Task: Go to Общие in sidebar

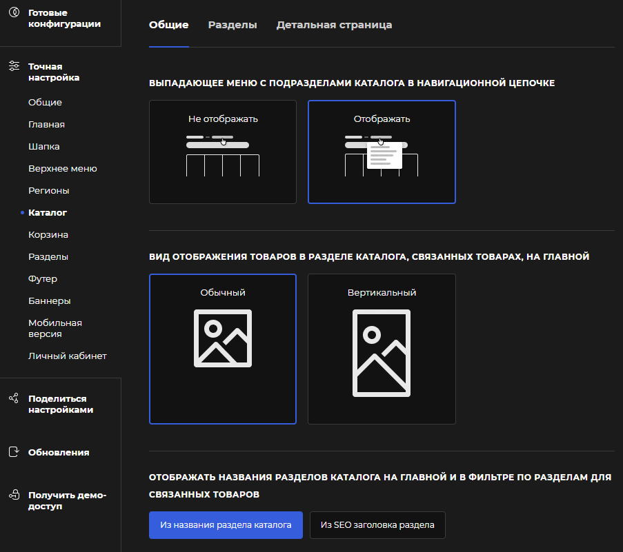Action: (46, 103)
